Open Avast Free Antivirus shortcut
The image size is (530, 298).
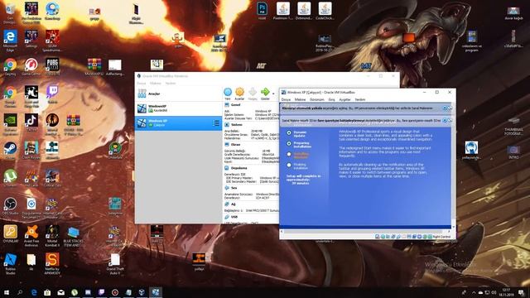coord(31,235)
